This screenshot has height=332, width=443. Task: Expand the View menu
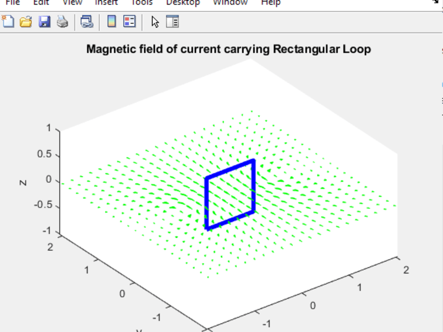click(72, 3)
